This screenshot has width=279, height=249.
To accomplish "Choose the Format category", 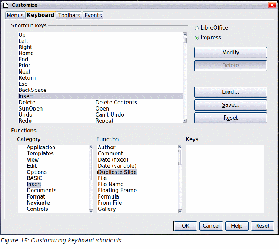I will coord(36,196).
